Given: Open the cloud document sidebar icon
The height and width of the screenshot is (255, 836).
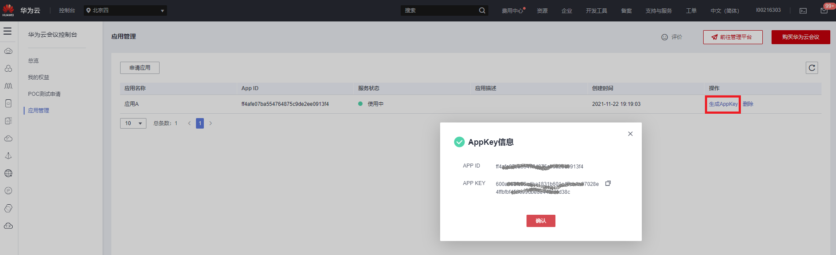Looking at the screenshot, I should pyautogui.click(x=8, y=104).
